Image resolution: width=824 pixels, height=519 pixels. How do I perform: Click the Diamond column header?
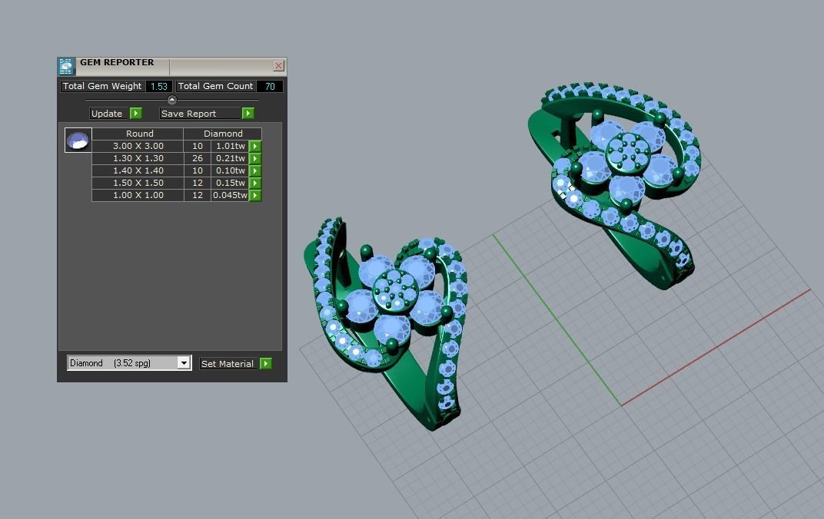point(223,134)
